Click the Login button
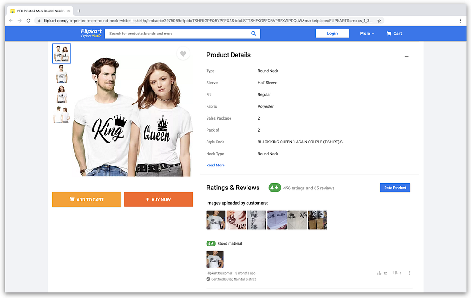 332,34
